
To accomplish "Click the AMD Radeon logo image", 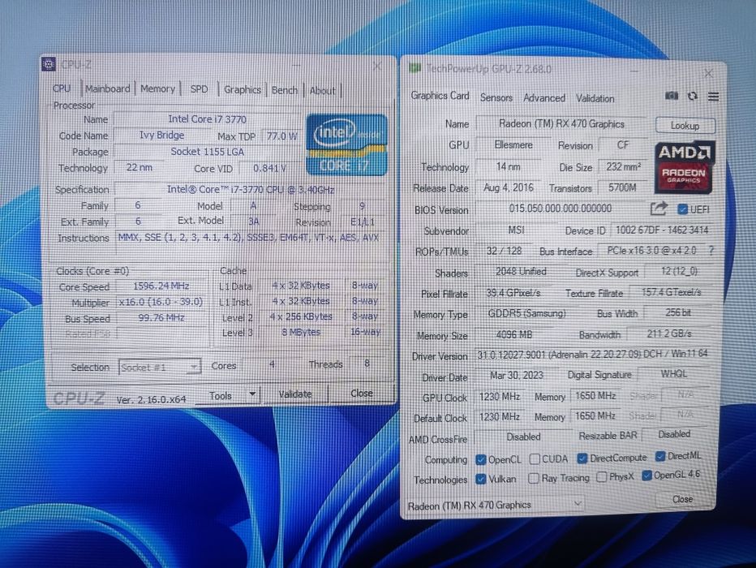I will point(684,167).
